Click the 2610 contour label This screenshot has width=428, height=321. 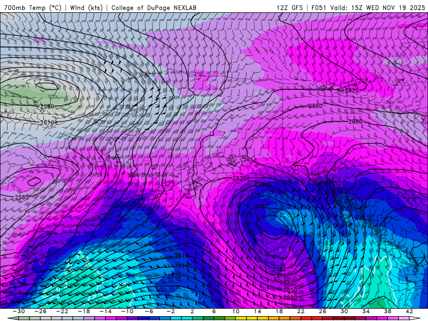pos(47,123)
